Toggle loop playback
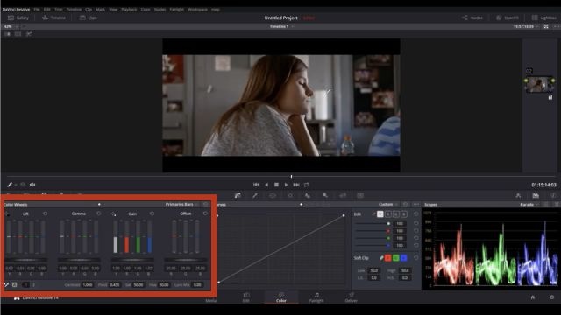The image size is (561, 315). pos(306,185)
